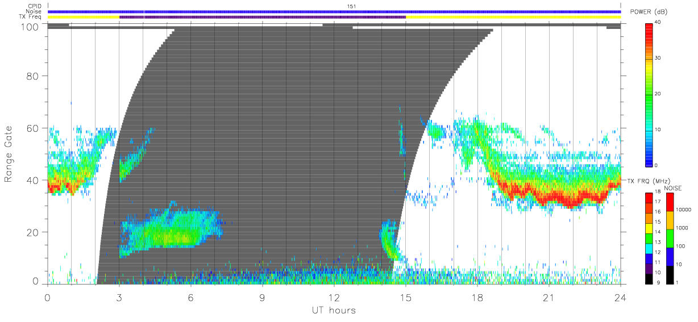698x322 pixels.
Task: Click the TX Freq row label
Action: (31, 17)
